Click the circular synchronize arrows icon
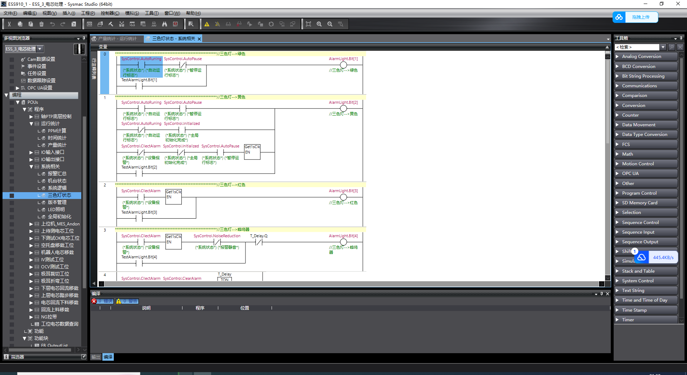This screenshot has width=687, height=375. pyautogui.click(x=271, y=24)
